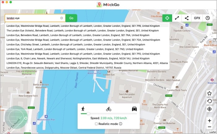
Task: Click the speed slider handle
Action: coord(88,114)
